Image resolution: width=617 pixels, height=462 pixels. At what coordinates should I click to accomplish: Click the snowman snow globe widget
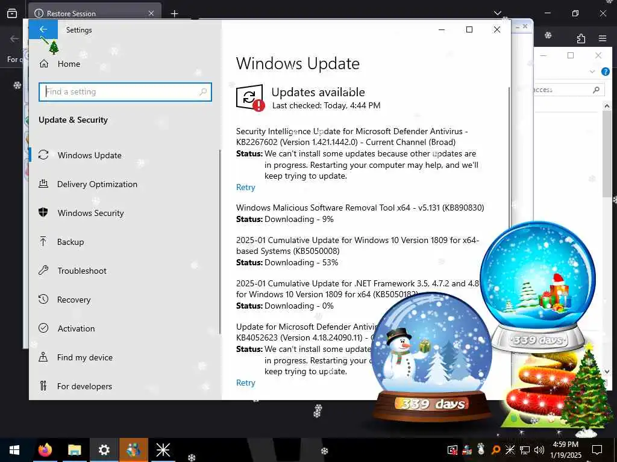[x=431, y=357]
